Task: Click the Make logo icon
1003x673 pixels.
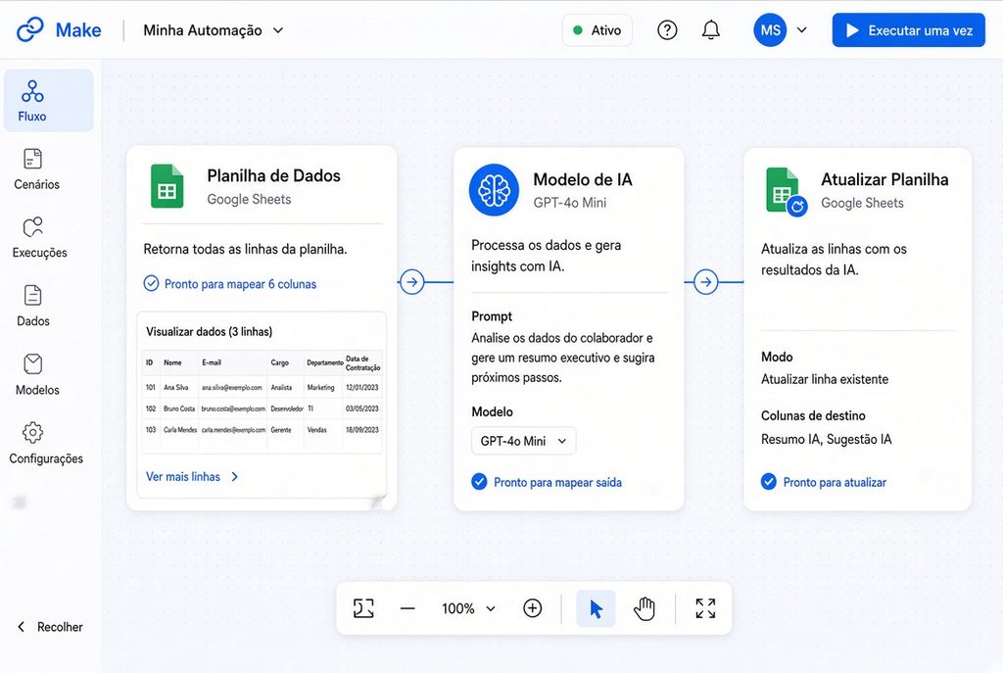Action: click(x=30, y=29)
